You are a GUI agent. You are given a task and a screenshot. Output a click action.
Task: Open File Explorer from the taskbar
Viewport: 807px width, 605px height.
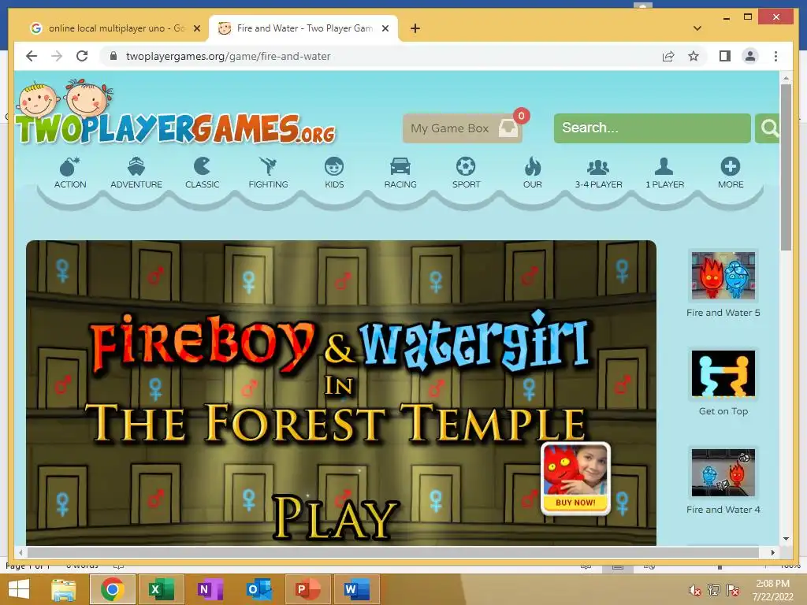point(64,589)
